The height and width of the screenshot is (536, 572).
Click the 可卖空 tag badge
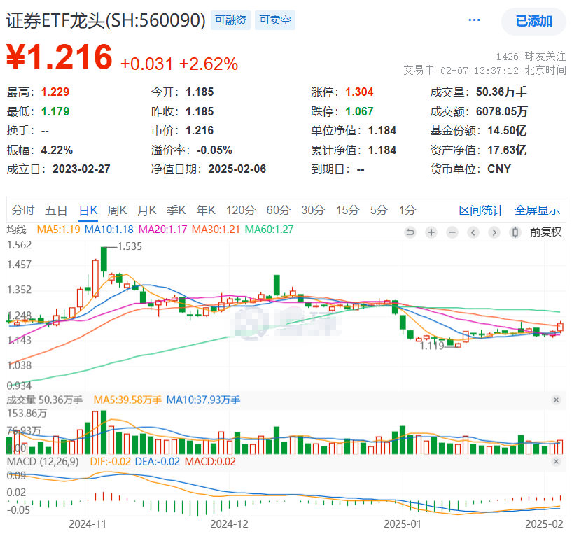pos(274,21)
